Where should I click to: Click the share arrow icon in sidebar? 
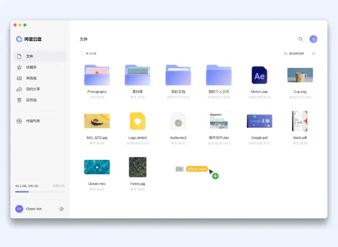click(19, 89)
